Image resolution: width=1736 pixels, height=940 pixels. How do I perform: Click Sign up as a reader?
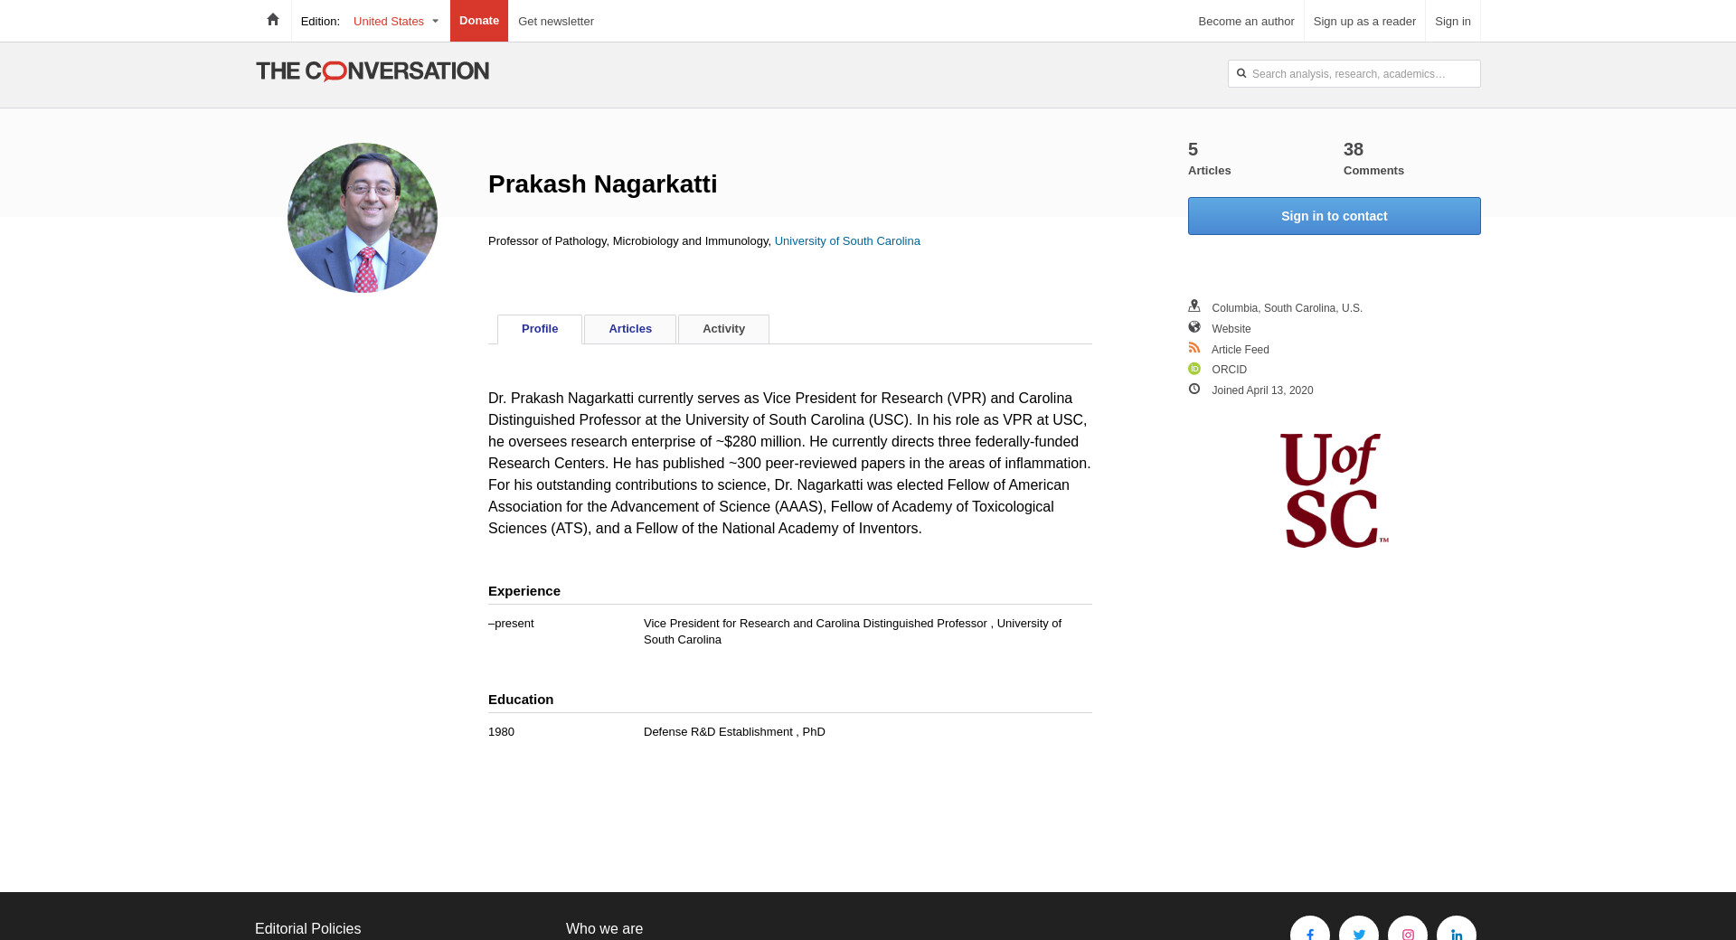point(1364,21)
